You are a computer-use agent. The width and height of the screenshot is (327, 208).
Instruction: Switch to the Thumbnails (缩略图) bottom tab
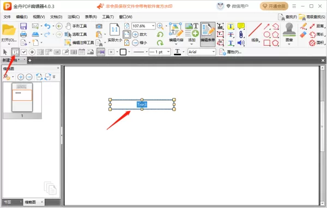[31, 202]
